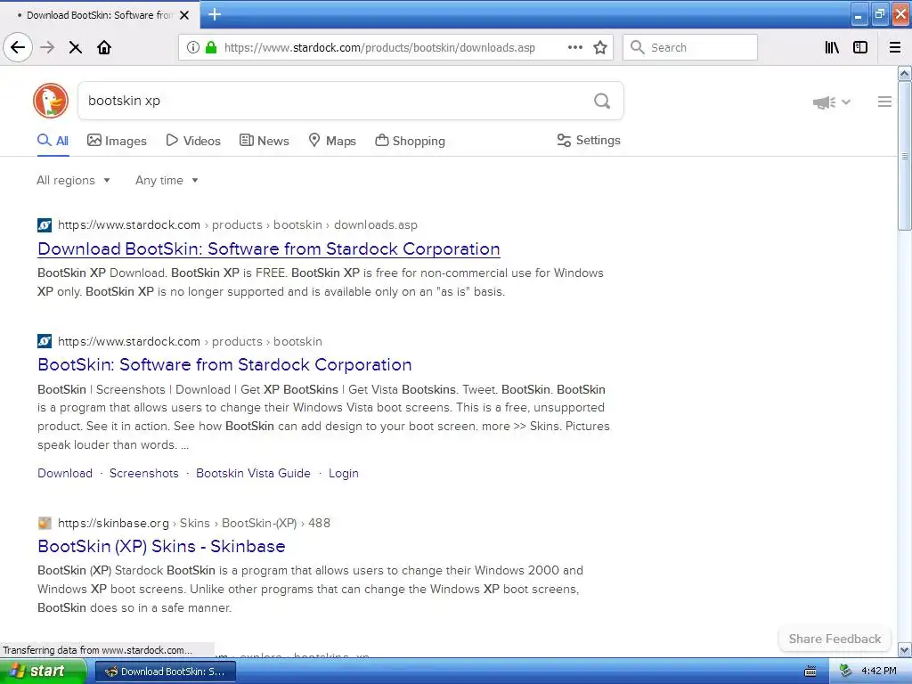The image size is (912, 684).
Task: Open the Windows Start button
Action: click(x=43, y=672)
